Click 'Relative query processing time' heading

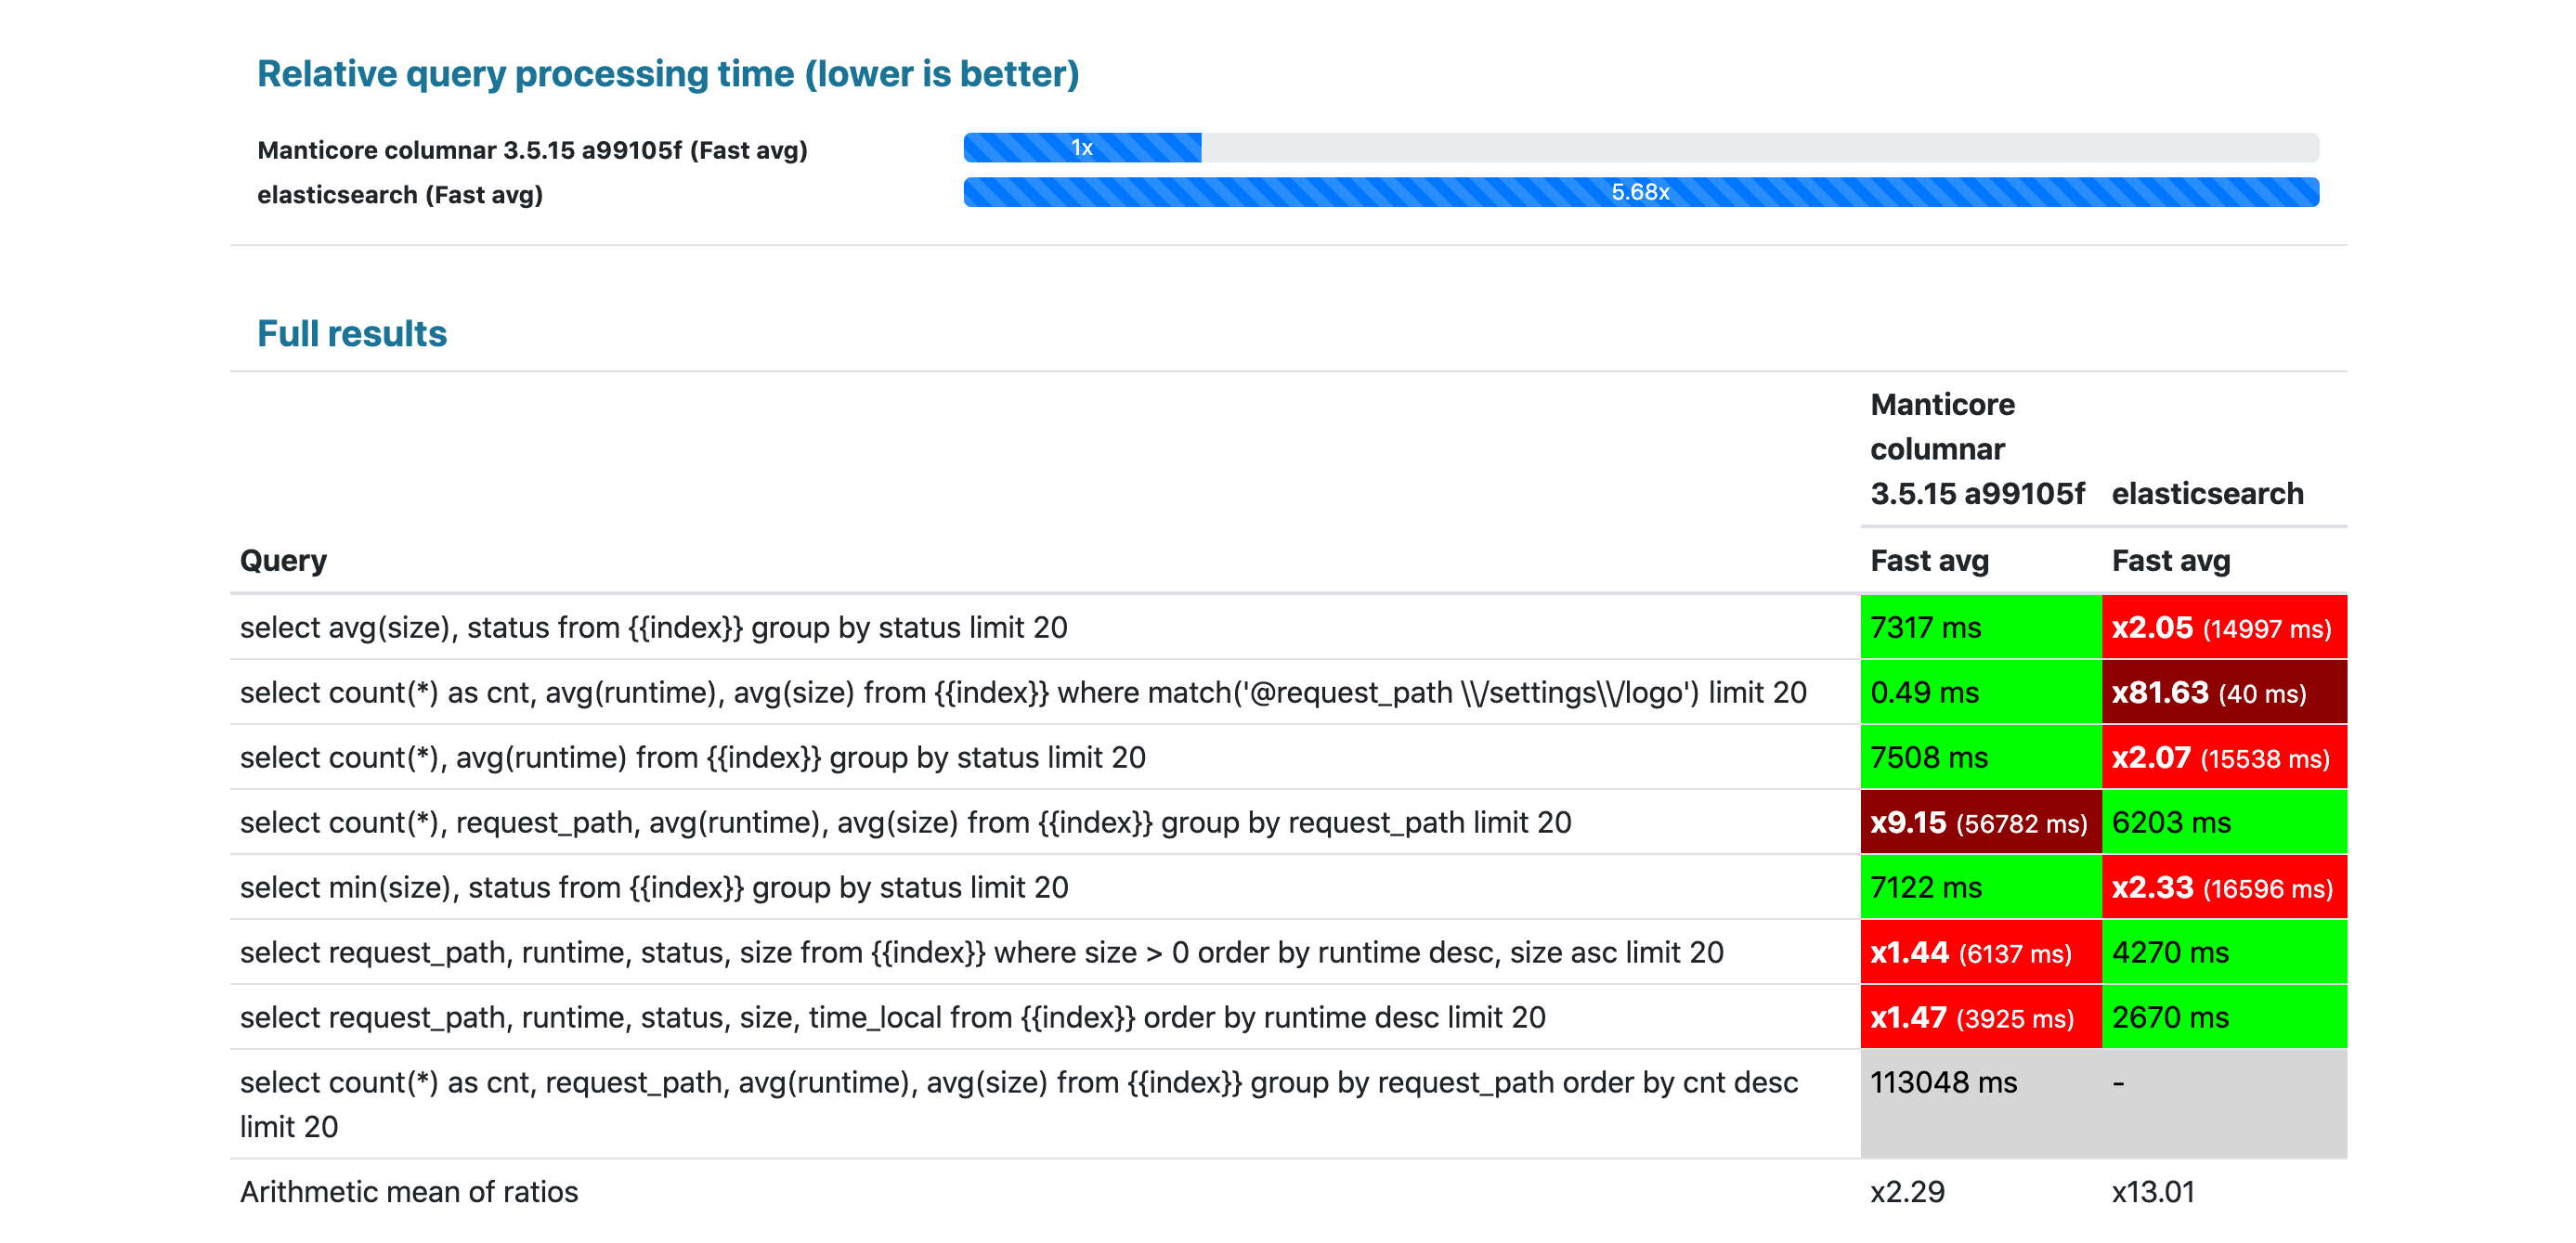coord(668,74)
